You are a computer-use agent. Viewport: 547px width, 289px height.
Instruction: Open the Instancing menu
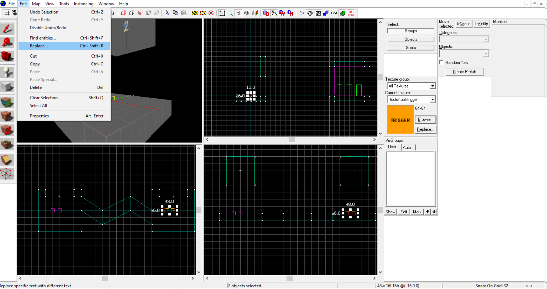point(83,4)
